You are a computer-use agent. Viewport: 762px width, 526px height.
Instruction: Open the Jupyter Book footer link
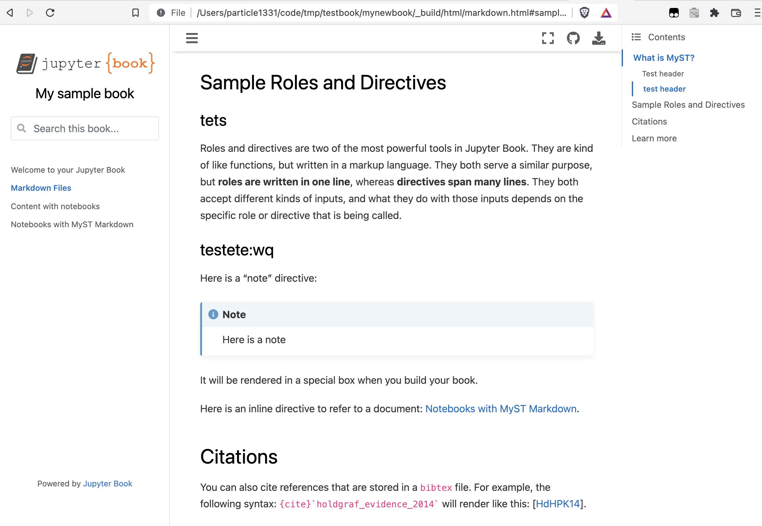point(107,484)
